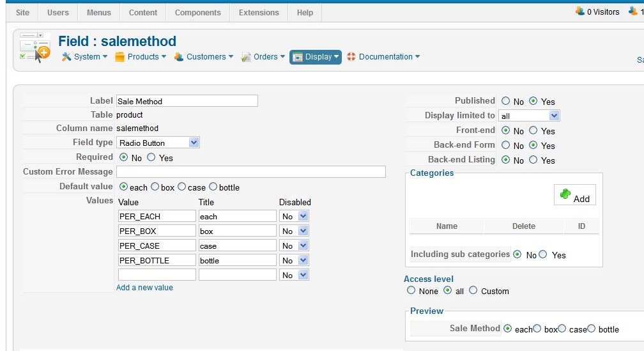This screenshot has height=351, width=644.
Task: Click the Orders notepad icon
Action: [x=245, y=57]
